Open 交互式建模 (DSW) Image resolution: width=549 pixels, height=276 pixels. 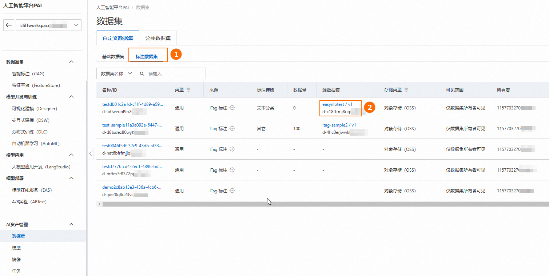pyautogui.click(x=31, y=120)
